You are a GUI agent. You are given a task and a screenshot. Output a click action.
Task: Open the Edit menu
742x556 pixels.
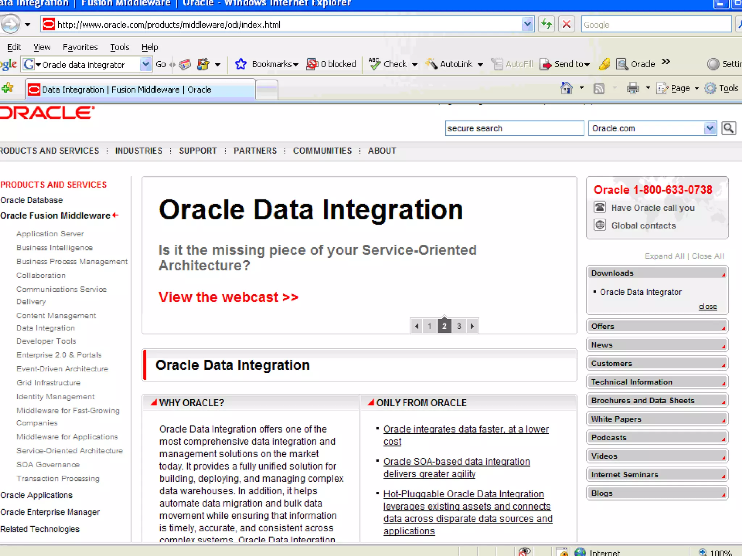point(14,47)
